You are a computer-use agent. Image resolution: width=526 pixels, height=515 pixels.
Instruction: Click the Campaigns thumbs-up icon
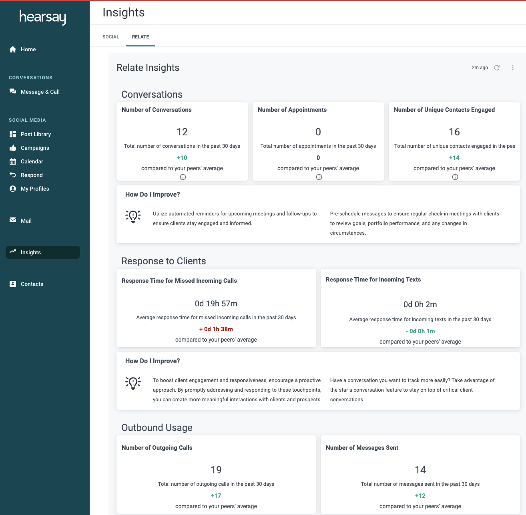pos(13,148)
